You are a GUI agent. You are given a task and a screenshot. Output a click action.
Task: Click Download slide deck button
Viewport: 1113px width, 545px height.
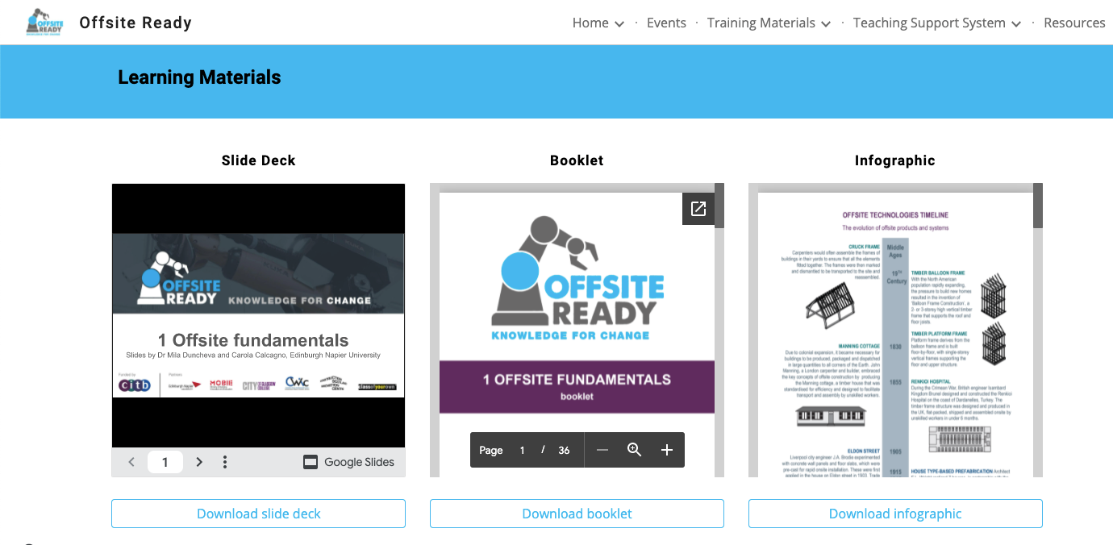click(258, 514)
